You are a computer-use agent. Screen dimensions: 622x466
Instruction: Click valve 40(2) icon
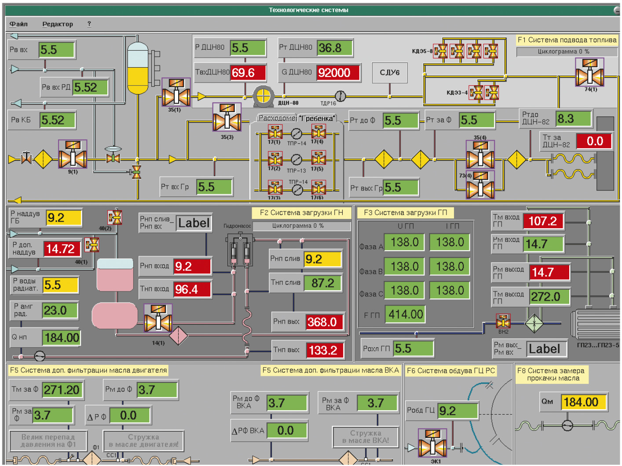(115, 217)
